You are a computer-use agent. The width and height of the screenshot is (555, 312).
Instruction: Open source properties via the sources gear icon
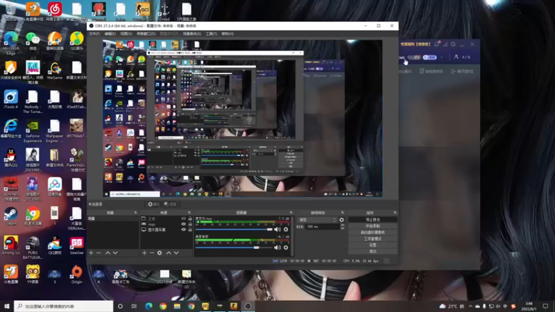point(160,253)
